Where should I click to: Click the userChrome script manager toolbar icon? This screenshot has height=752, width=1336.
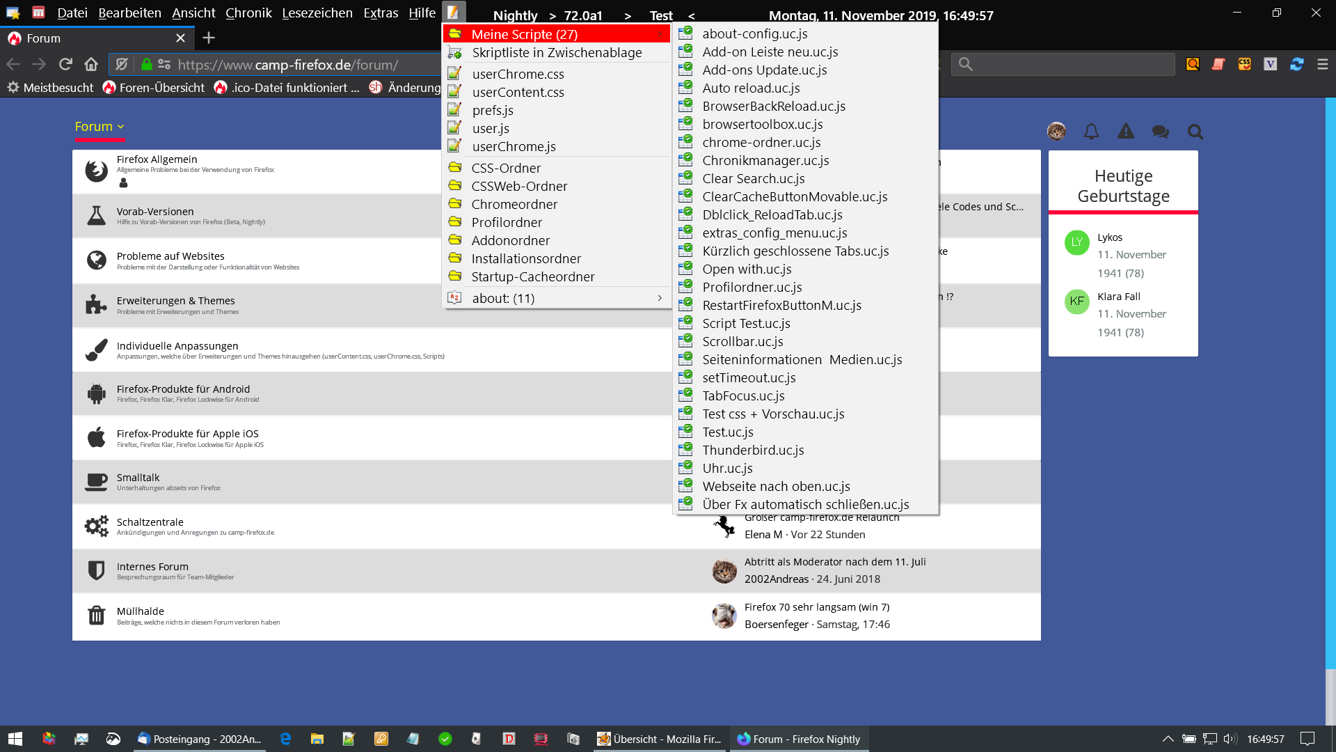point(453,13)
